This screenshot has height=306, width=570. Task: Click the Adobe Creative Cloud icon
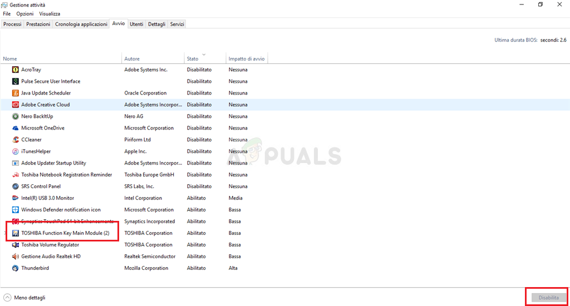pos(15,104)
